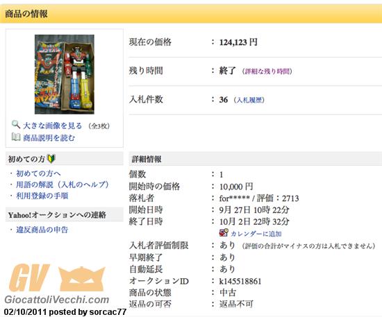Open 大きな画像を見る link

click(52, 126)
